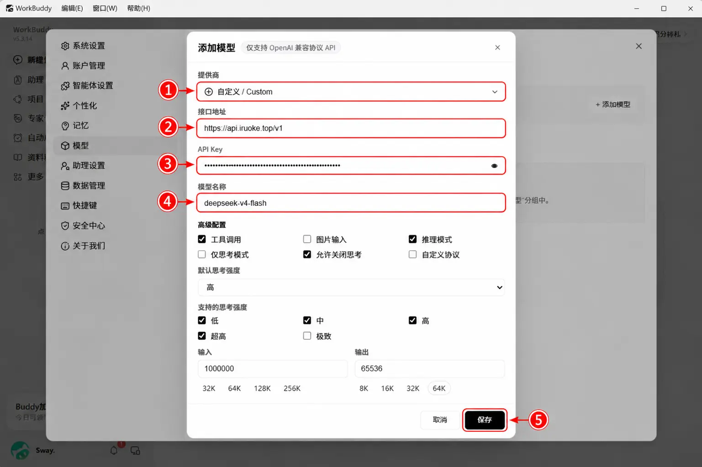Select the 8K output preset

pos(364,388)
